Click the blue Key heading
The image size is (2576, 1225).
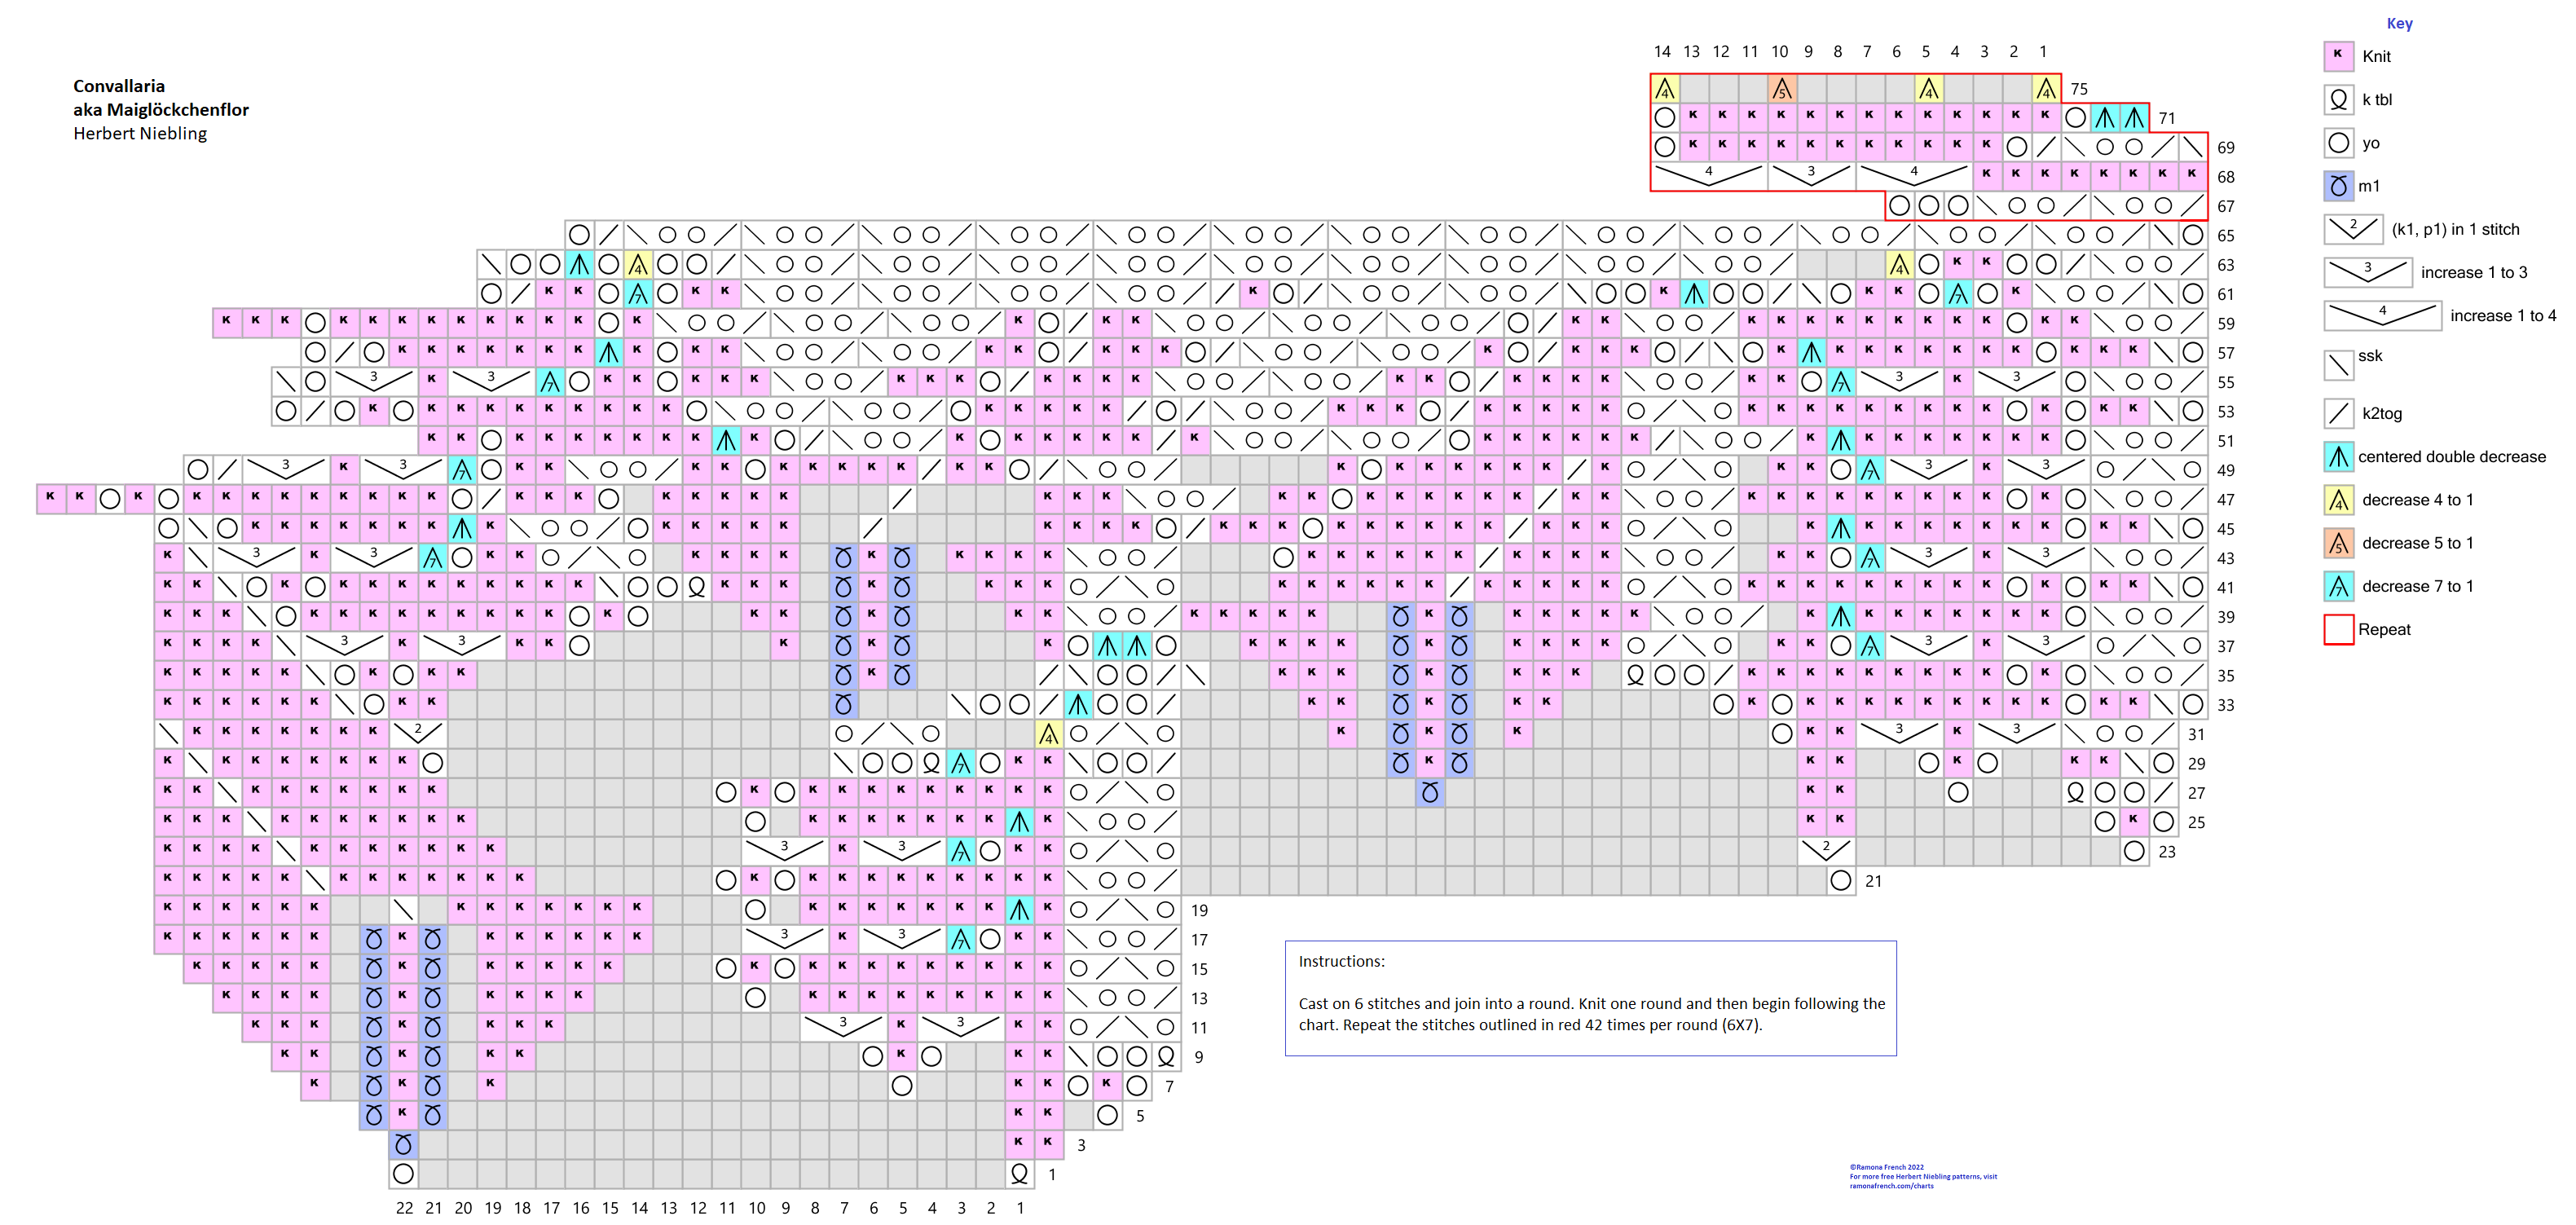pyautogui.click(x=2399, y=23)
